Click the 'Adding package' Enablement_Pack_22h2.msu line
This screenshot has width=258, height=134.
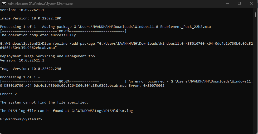105,27
